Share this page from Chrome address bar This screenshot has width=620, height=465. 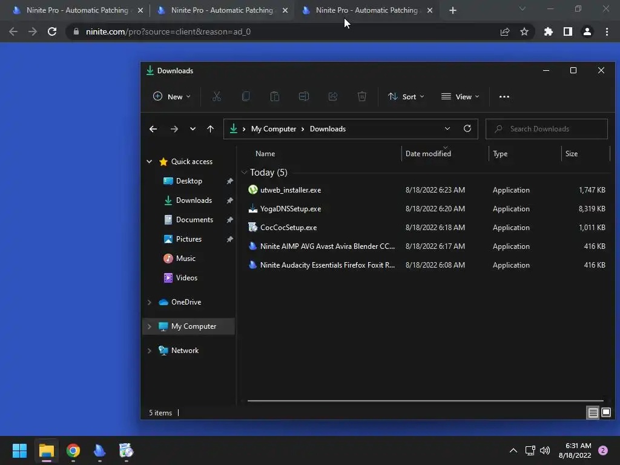click(505, 31)
